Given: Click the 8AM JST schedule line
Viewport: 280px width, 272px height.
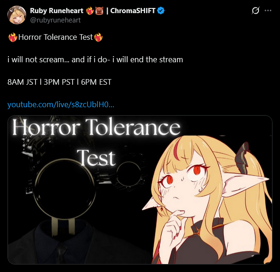Looking at the screenshot, I should click(x=59, y=82).
